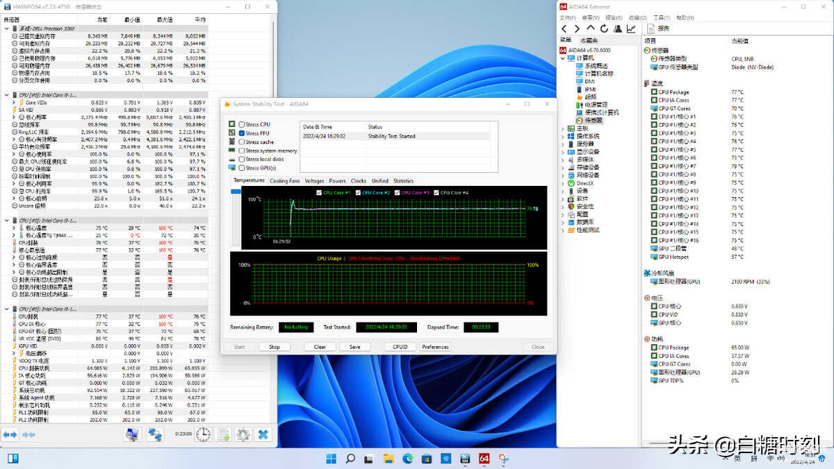The image size is (834, 469).
Task: Expand 主板 node in AIDA64 tree
Action: coord(563,128)
